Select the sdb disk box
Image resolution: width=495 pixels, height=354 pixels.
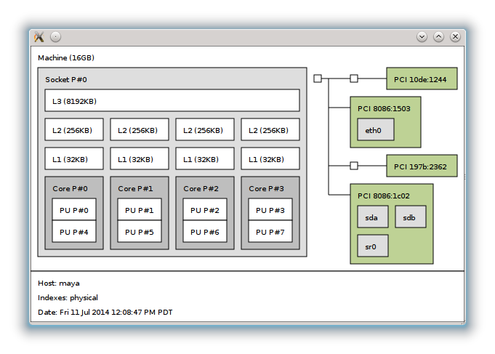411,217
